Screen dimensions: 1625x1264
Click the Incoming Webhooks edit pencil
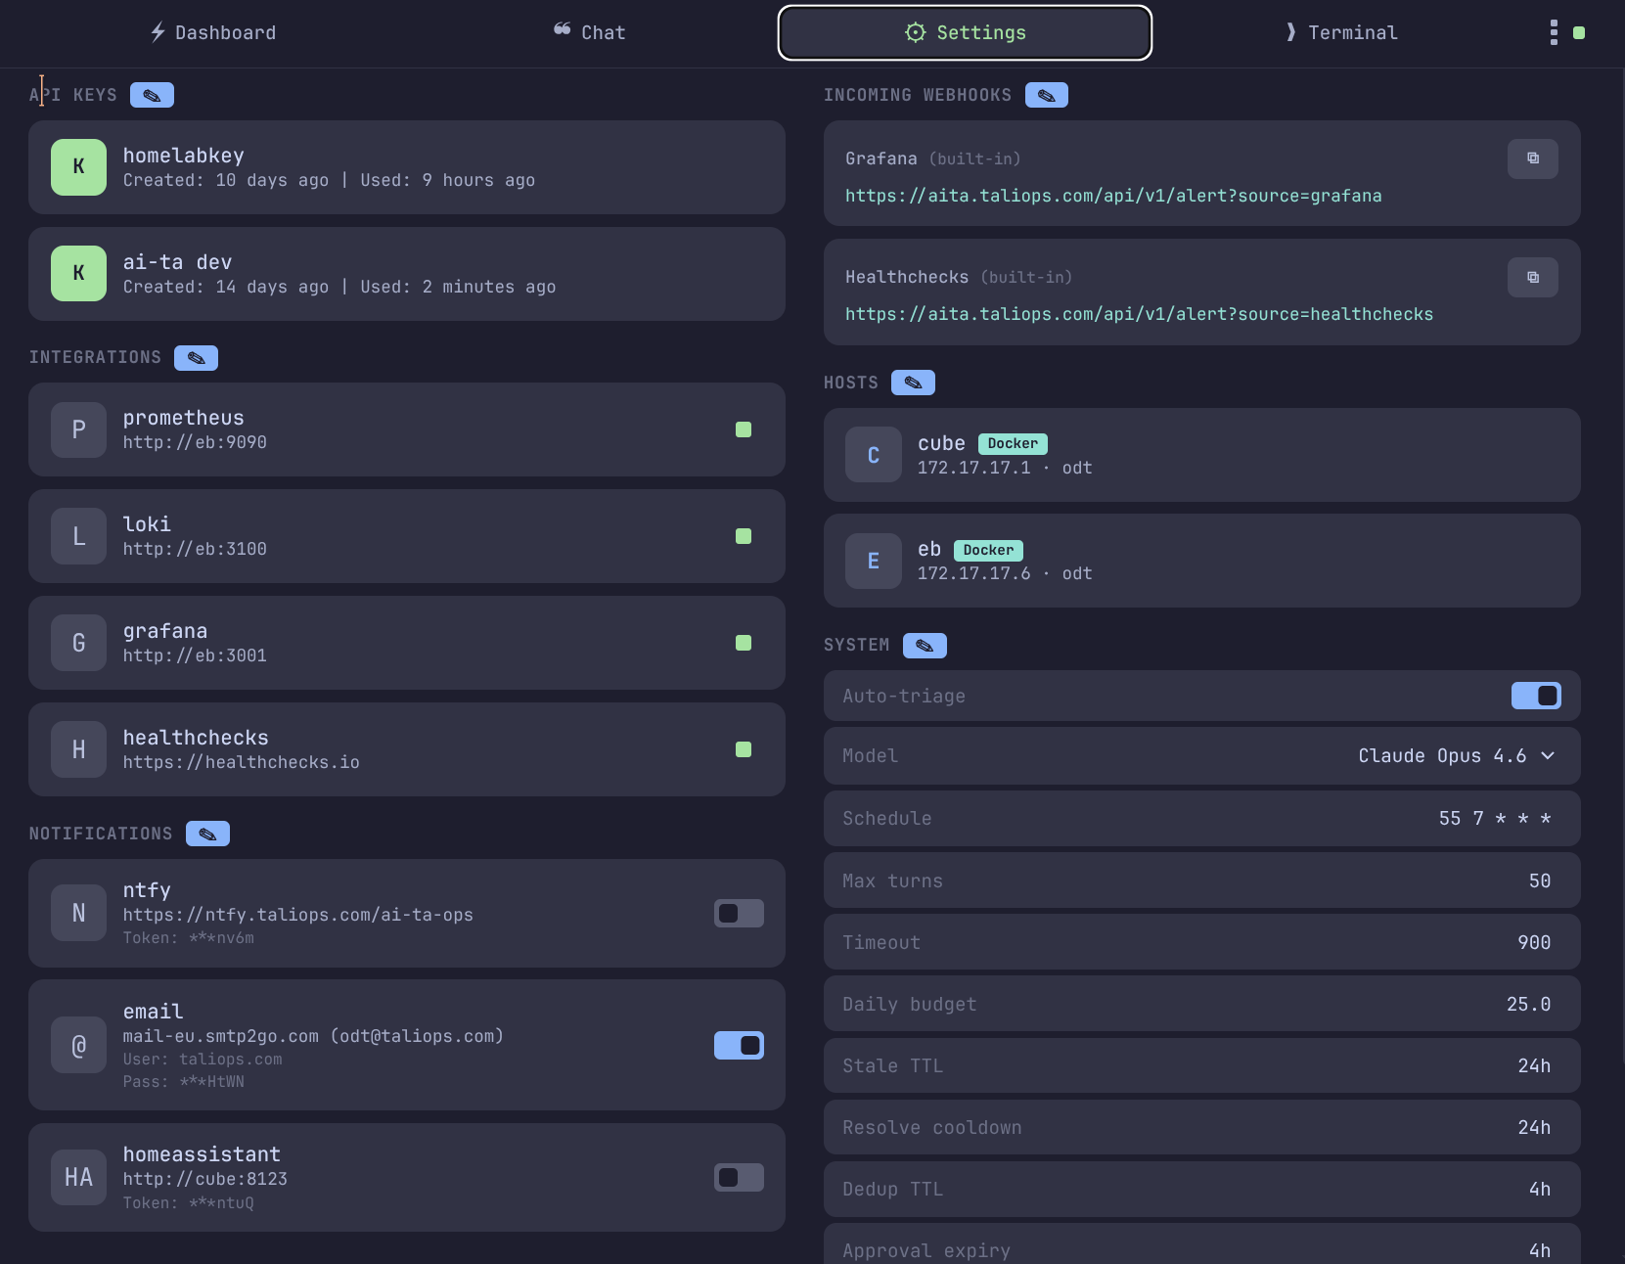click(1046, 95)
